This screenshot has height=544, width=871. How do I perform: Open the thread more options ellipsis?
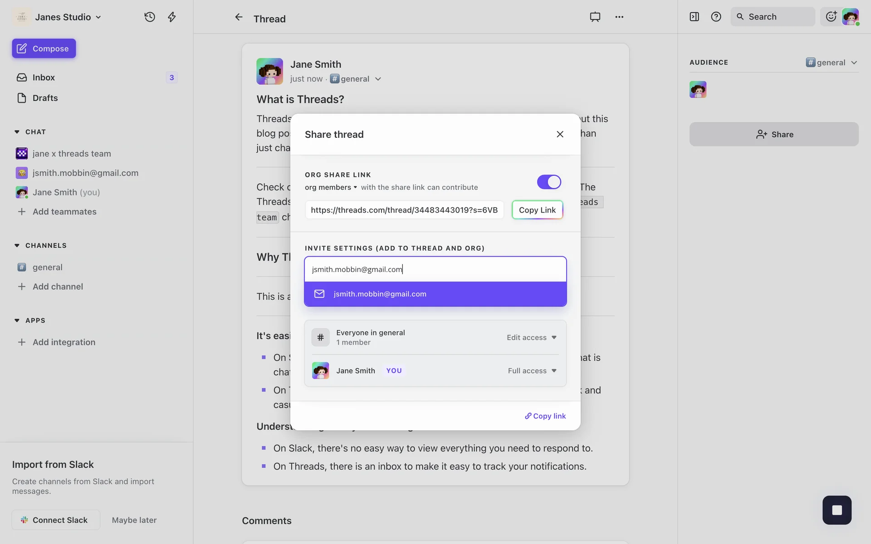(619, 17)
